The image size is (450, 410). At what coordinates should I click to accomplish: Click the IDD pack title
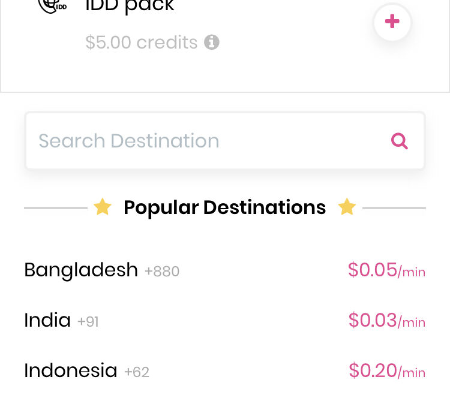coord(130,6)
